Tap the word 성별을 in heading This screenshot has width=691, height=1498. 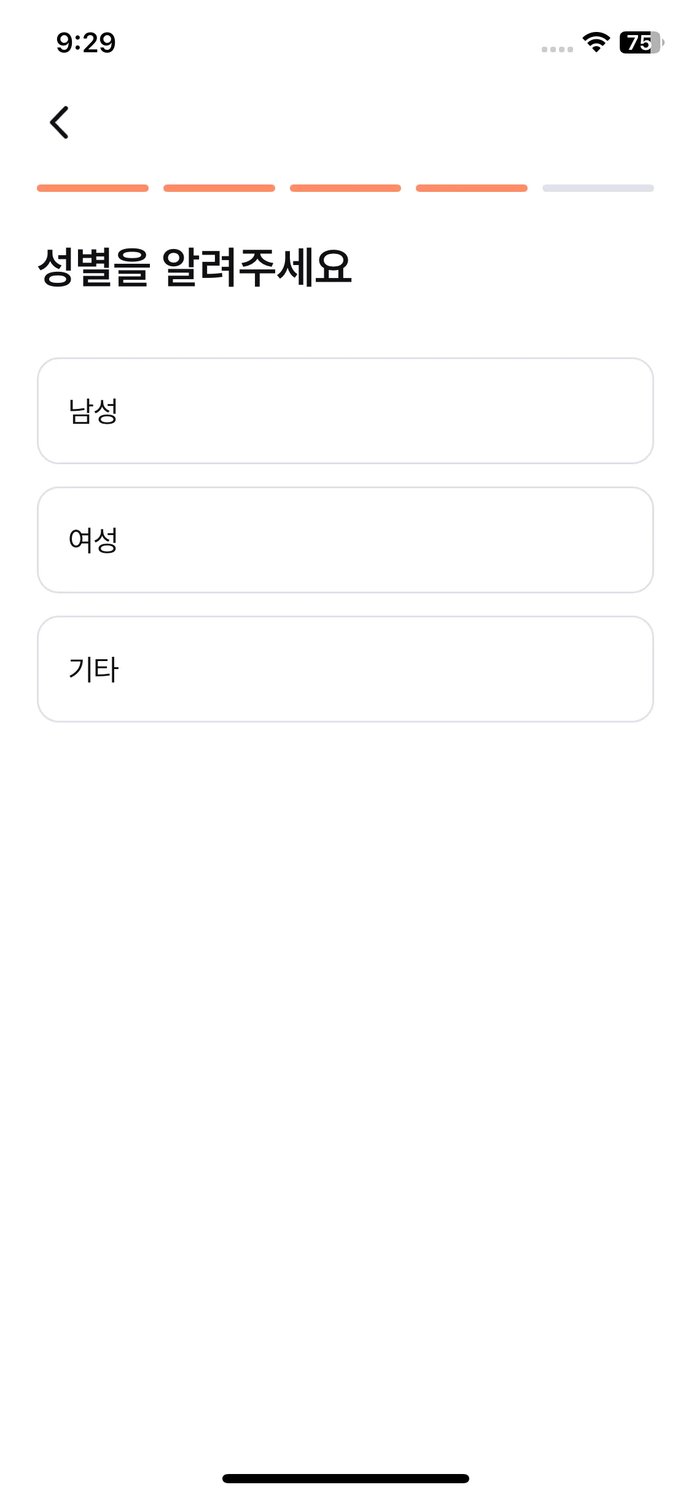[x=93, y=267]
